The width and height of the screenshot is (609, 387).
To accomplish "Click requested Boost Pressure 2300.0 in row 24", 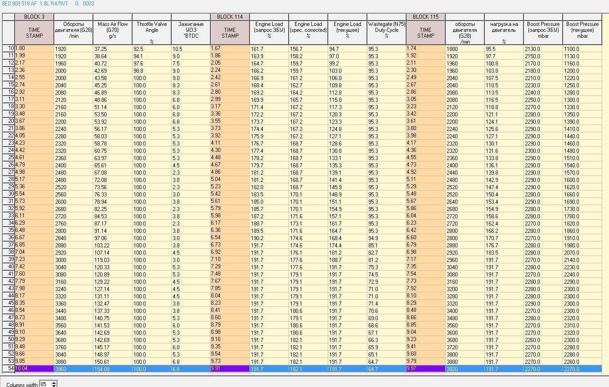I will click(543, 150).
